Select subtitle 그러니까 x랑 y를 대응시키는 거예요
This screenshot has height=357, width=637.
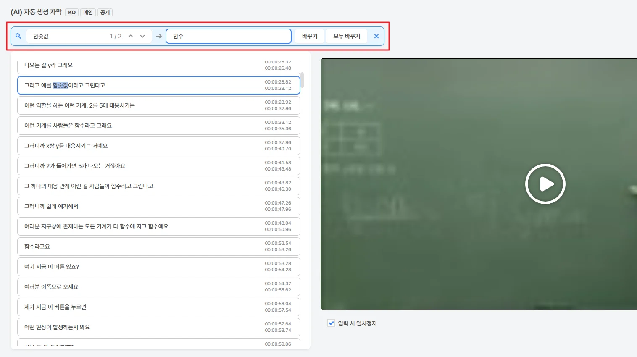pos(158,146)
